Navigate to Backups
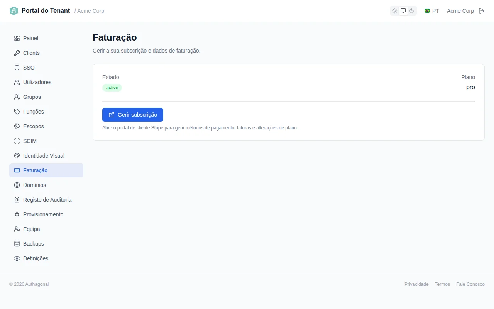This screenshot has width=494, height=309. 46,244
